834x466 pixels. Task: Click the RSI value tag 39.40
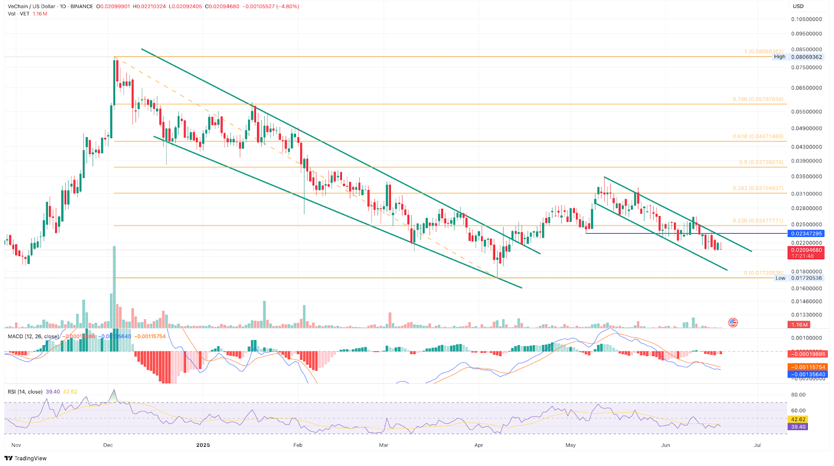[x=798, y=427]
